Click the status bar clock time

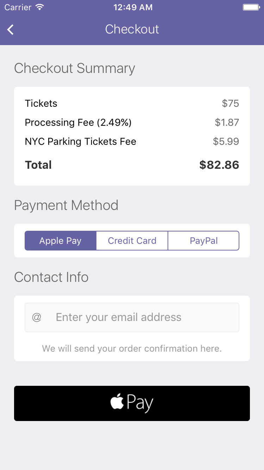pos(133,7)
